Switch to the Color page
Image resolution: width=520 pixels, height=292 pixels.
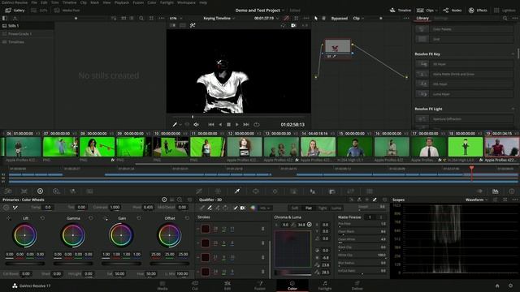click(292, 286)
